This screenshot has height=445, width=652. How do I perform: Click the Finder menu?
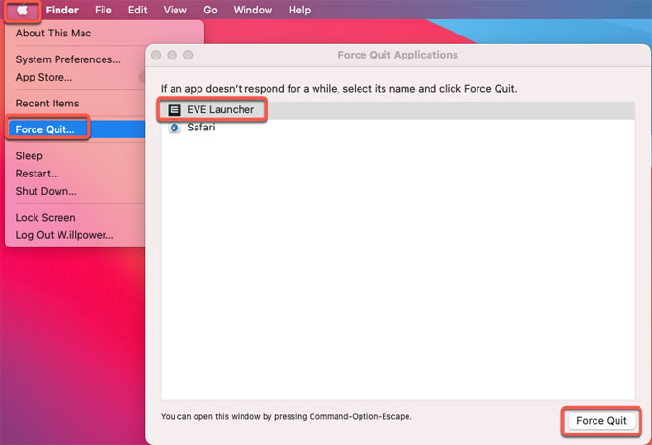pos(62,10)
